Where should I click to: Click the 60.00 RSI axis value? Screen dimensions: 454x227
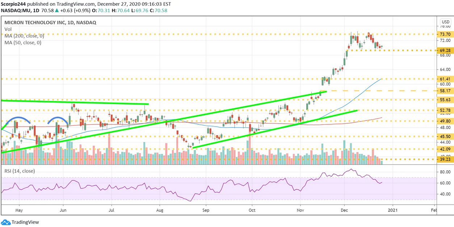pyautogui.click(x=445, y=183)
